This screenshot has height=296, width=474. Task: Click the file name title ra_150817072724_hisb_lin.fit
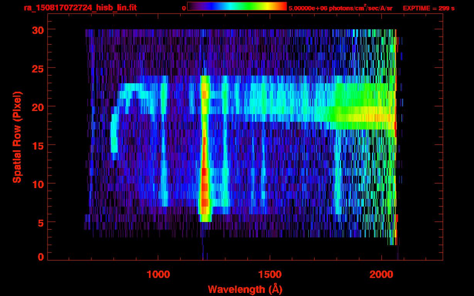tap(80, 8)
